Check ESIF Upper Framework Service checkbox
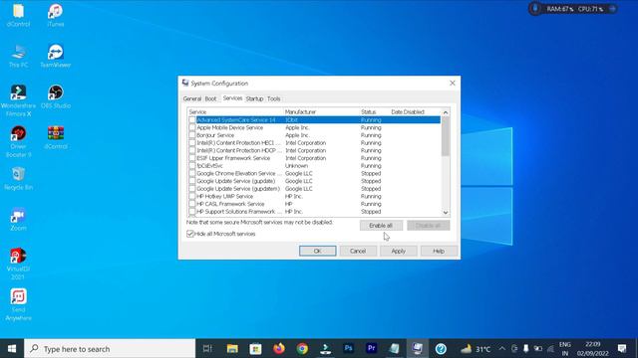The width and height of the screenshot is (638, 358). [x=192, y=158]
